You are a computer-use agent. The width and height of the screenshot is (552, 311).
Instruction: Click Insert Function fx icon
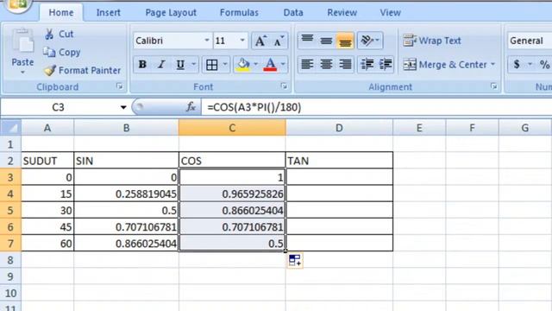(191, 107)
